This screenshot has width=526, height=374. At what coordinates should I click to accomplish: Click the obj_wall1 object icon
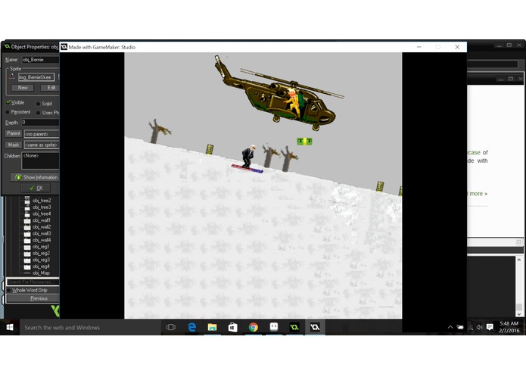pos(27,220)
